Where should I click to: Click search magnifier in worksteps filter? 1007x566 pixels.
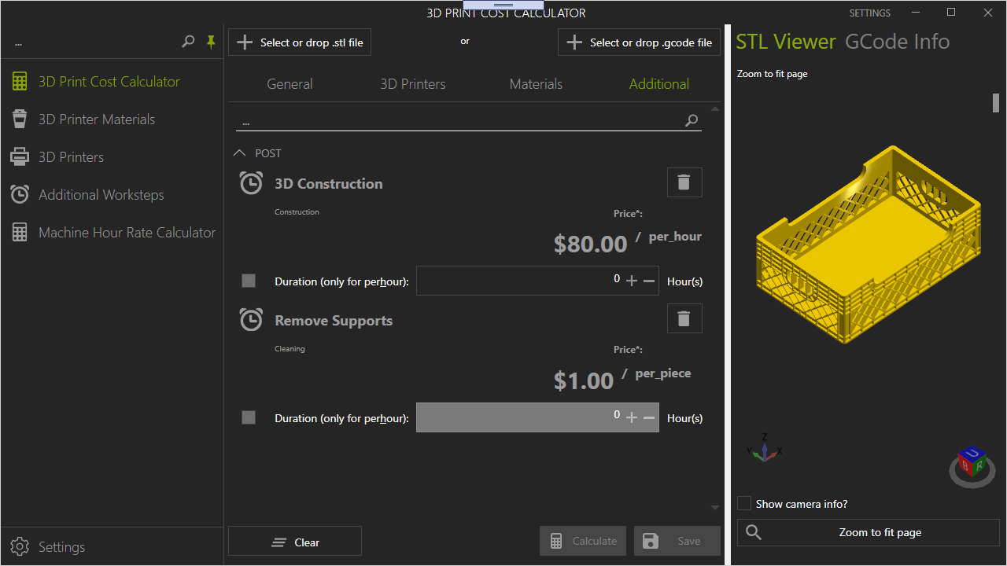[692, 120]
